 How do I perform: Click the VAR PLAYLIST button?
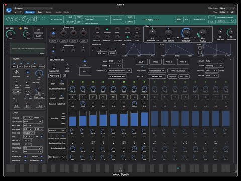pyautogui.click(x=178, y=71)
